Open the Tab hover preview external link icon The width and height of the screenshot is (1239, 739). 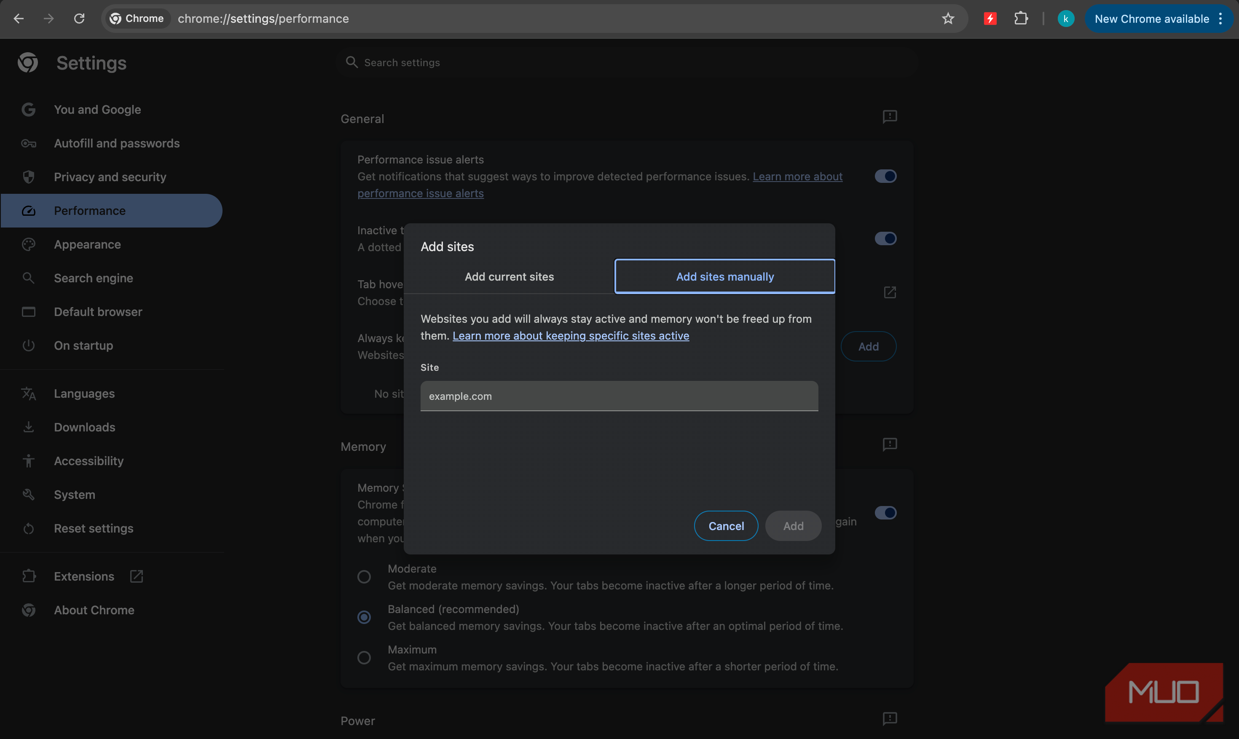(889, 292)
